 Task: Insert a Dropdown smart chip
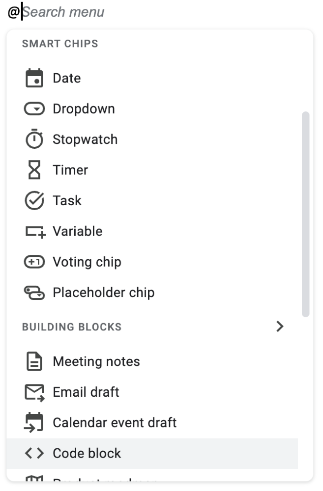coord(84,109)
